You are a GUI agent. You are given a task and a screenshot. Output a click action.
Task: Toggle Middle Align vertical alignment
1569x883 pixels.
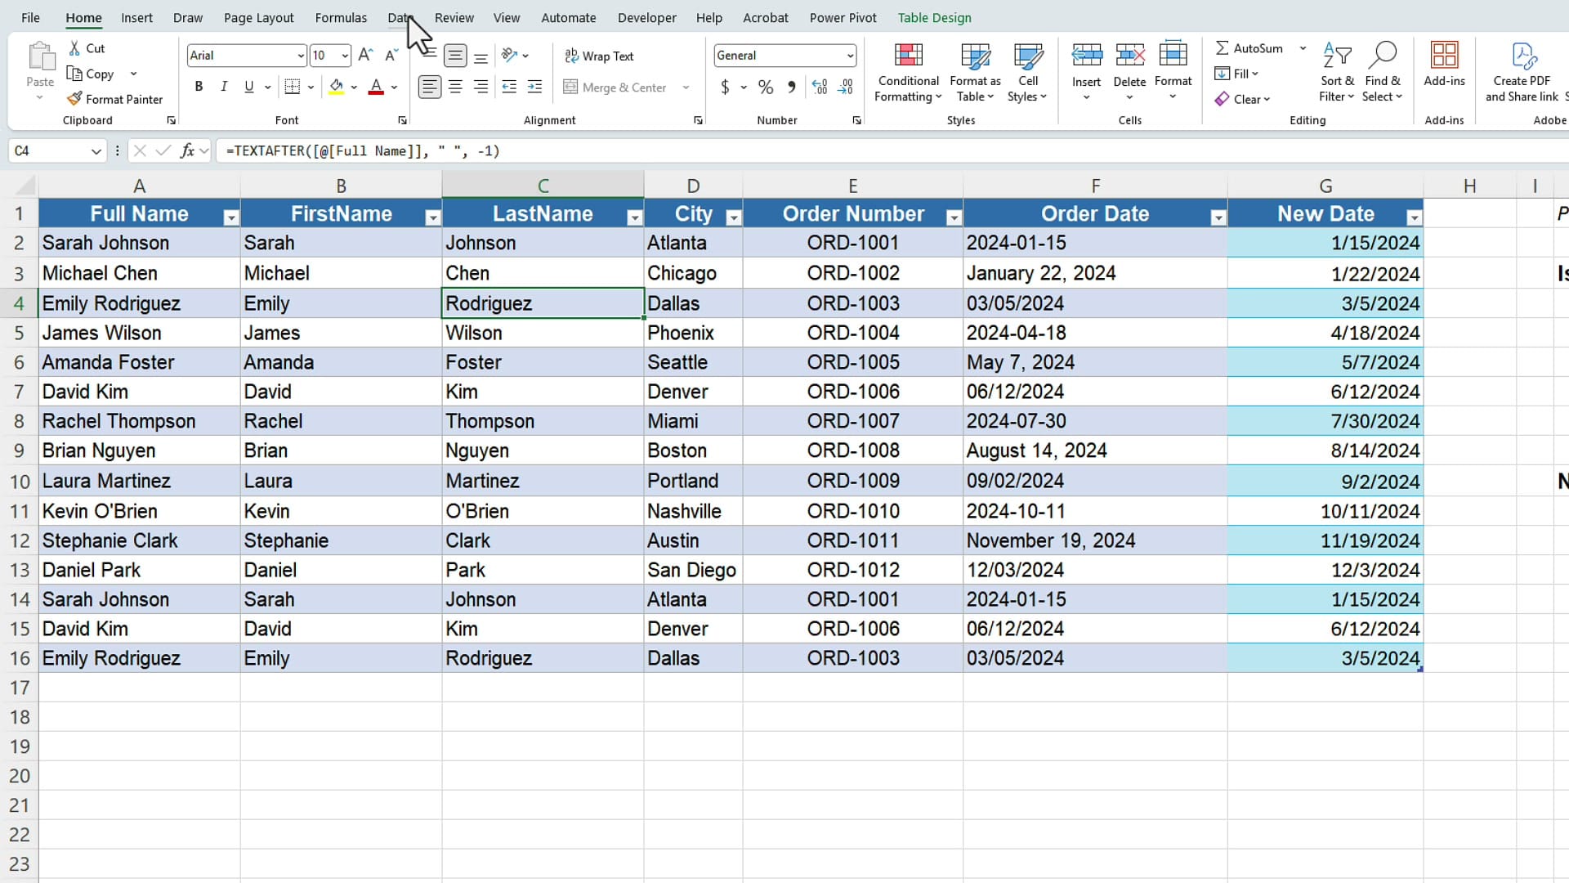455,56
